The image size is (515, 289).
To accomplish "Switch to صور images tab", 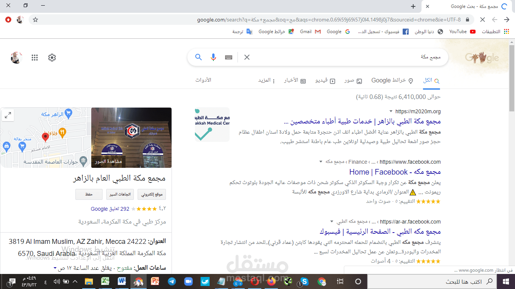I will (353, 81).
